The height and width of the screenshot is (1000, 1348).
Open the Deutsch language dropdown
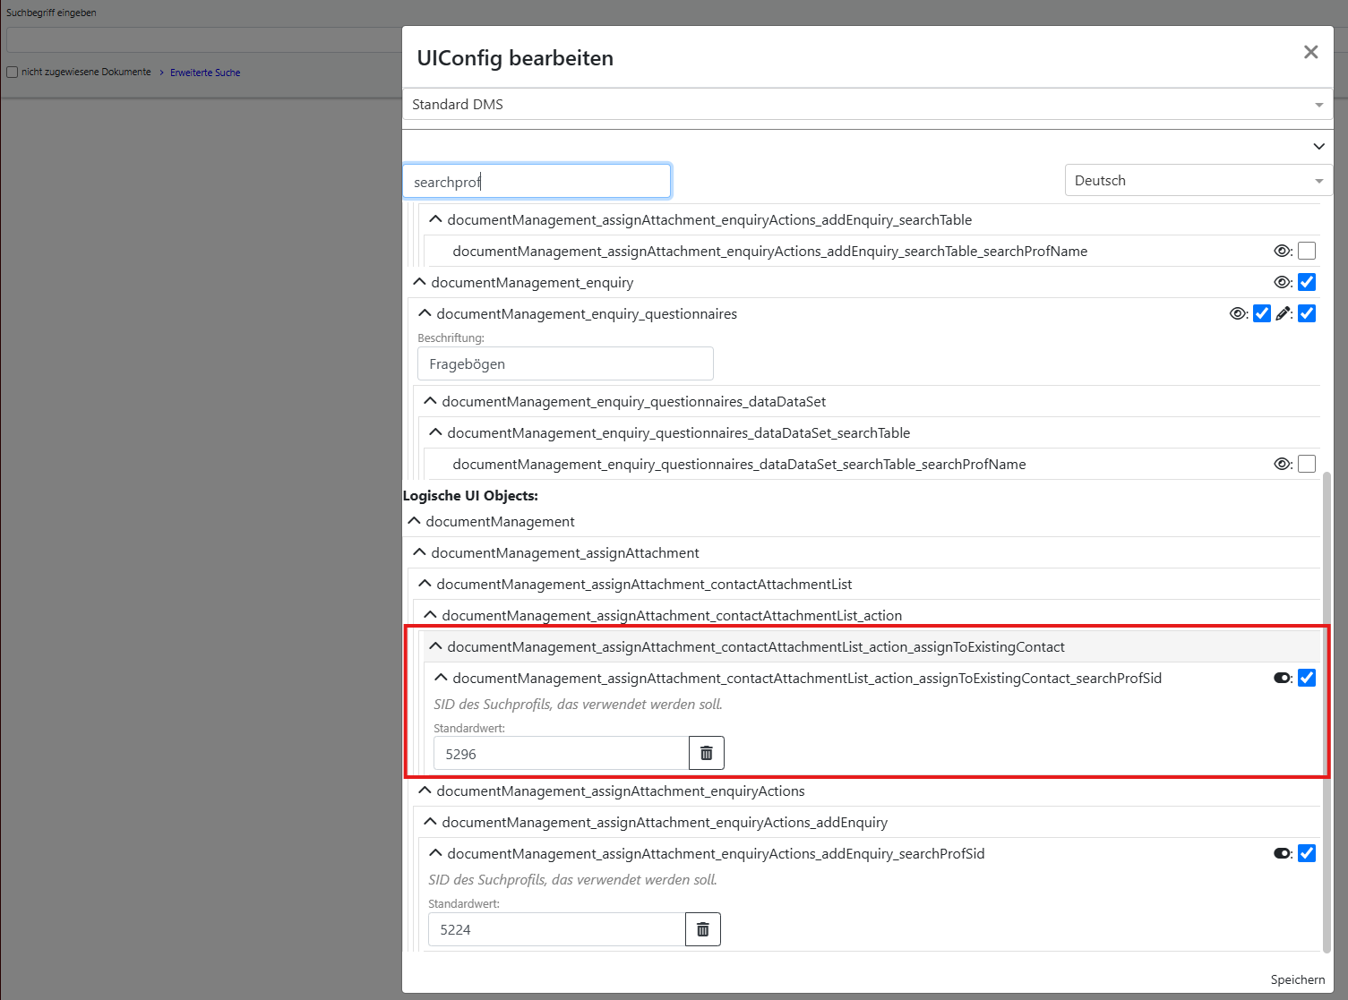[x=1198, y=181]
